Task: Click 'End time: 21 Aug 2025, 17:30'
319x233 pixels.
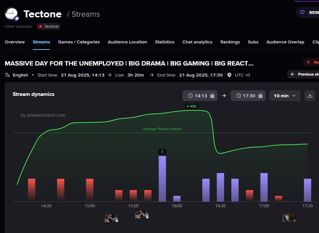Action: [190, 75]
